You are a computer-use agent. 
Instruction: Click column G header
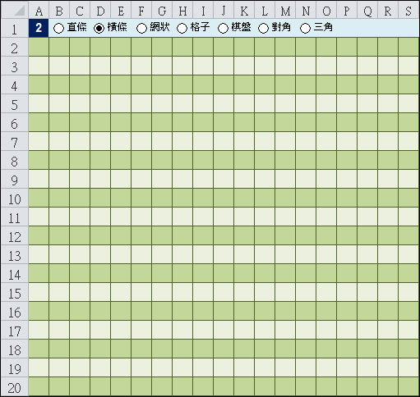pyautogui.click(x=162, y=11)
